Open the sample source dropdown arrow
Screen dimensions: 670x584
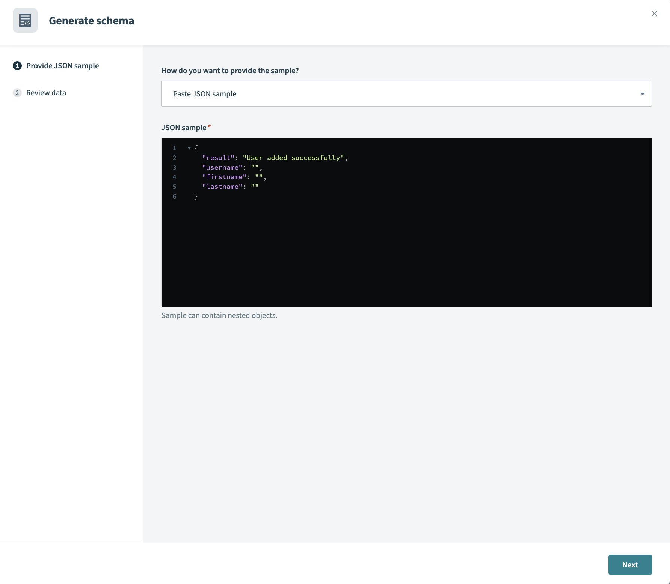(642, 94)
